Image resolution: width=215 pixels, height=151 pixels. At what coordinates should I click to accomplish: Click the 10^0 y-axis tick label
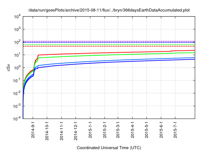17,67
